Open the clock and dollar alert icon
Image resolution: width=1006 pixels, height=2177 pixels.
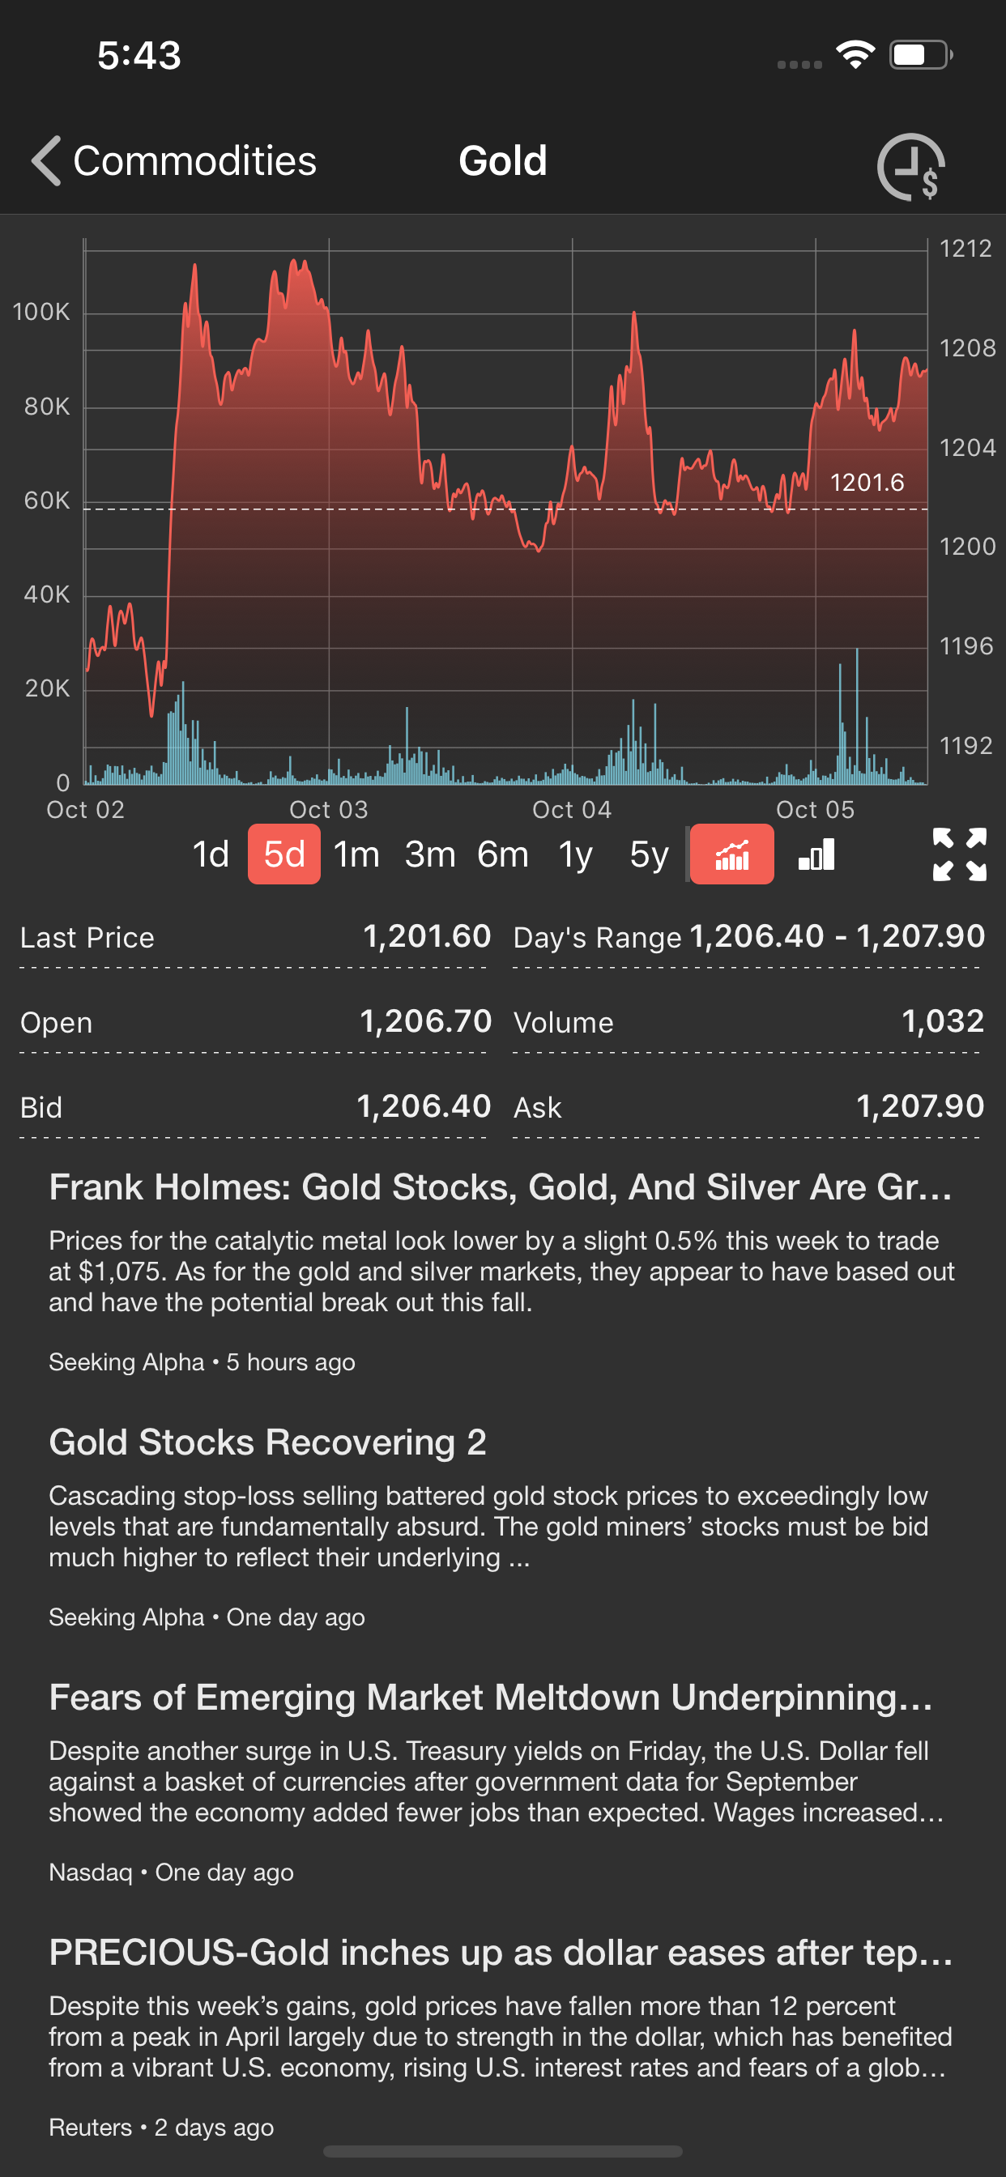(x=910, y=167)
